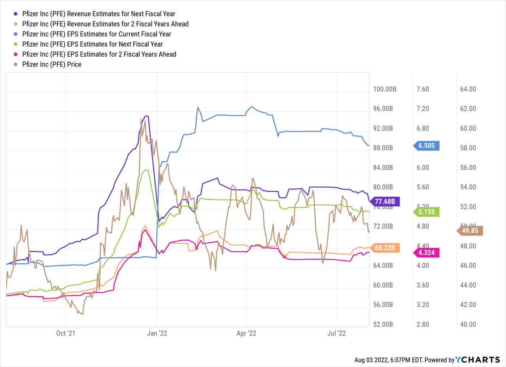This screenshot has height=367, width=506.
Task: Click the 42.00 price axis label
Action: (468, 305)
